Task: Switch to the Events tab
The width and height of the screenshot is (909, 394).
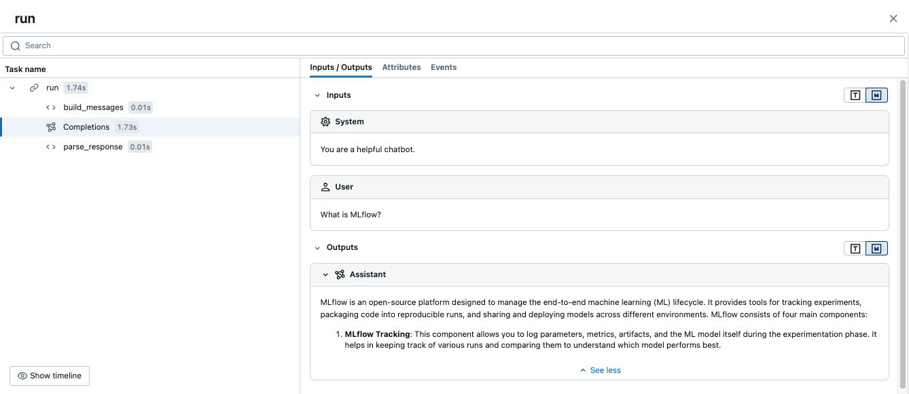Action: click(444, 67)
